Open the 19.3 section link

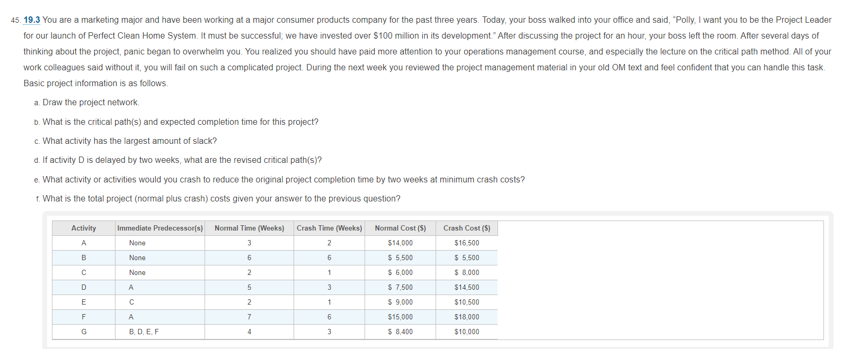(32, 20)
